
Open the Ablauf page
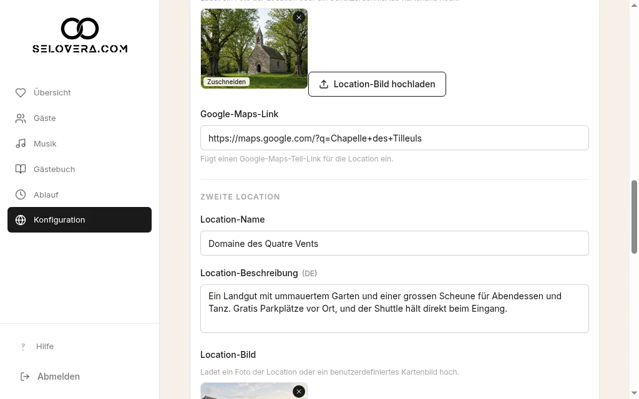click(79, 195)
